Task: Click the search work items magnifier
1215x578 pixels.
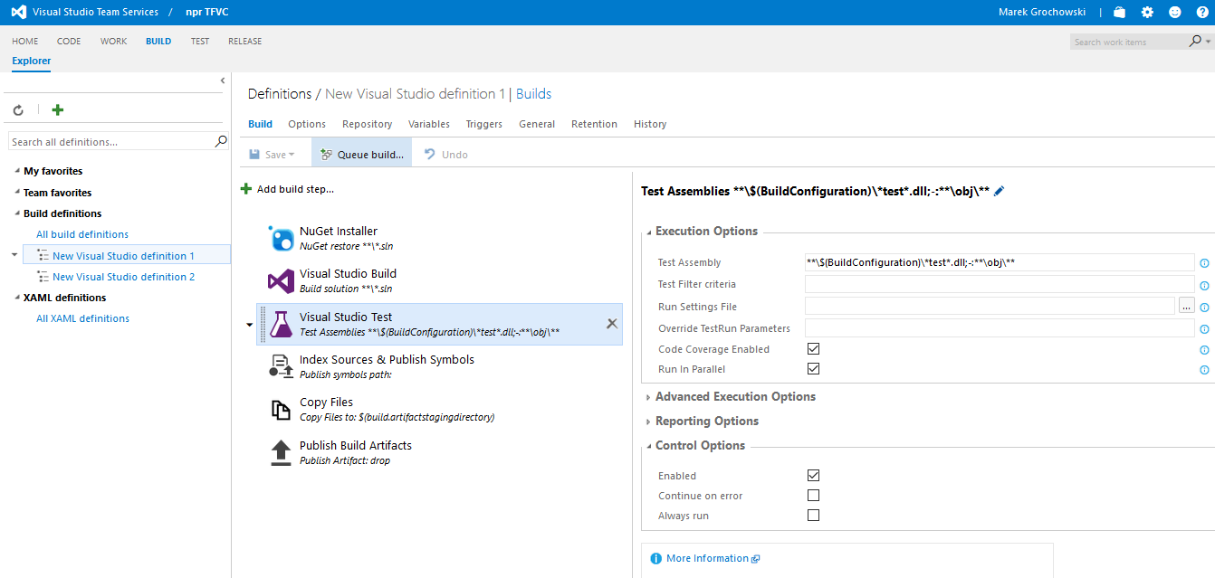Action: tap(1195, 42)
